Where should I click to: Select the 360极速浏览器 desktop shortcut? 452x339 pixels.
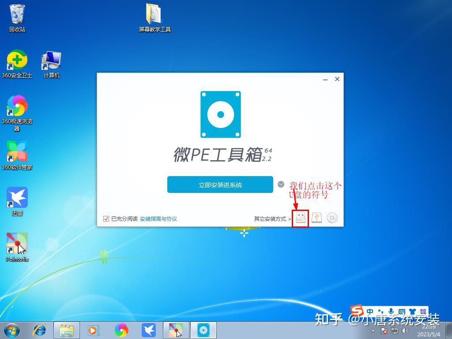coord(17,113)
